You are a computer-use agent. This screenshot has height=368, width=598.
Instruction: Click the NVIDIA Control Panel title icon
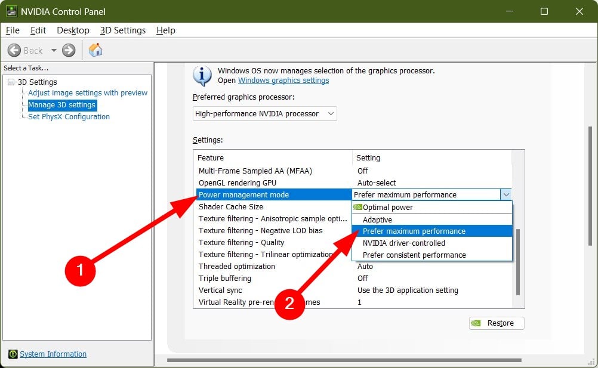(11, 11)
